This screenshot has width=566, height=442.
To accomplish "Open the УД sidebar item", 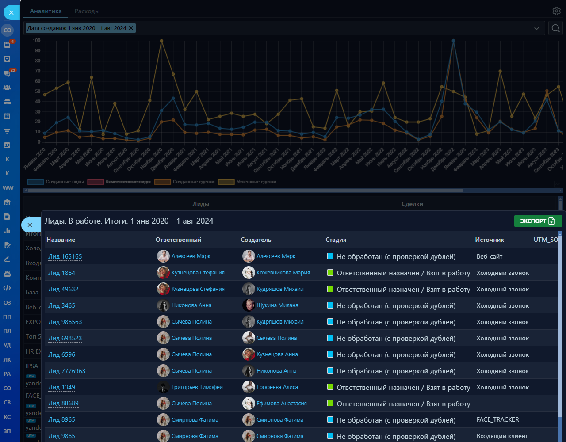I will pos(7,346).
